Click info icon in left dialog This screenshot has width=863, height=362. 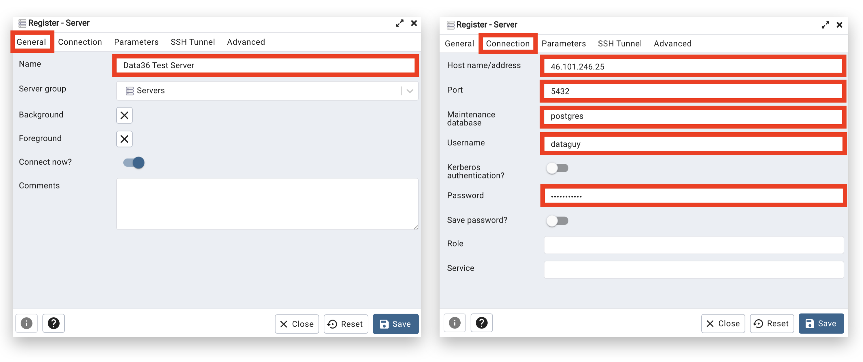point(27,323)
